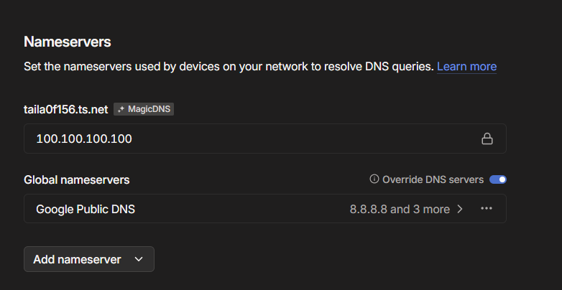The width and height of the screenshot is (562, 290).
Task: Click the info icon near Override DNS servers
Action: (x=374, y=179)
